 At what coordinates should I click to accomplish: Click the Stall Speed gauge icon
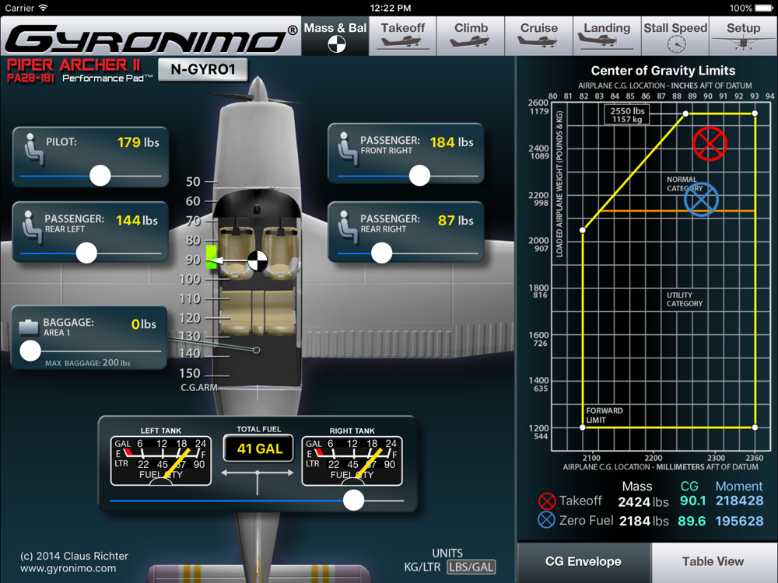tap(677, 44)
